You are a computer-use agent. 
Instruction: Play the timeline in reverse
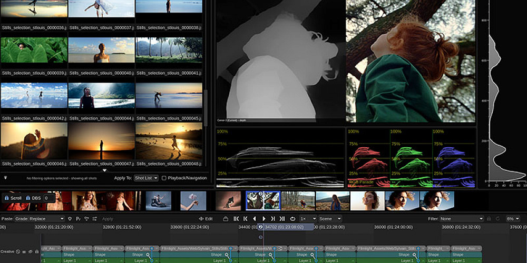click(x=255, y=219)
